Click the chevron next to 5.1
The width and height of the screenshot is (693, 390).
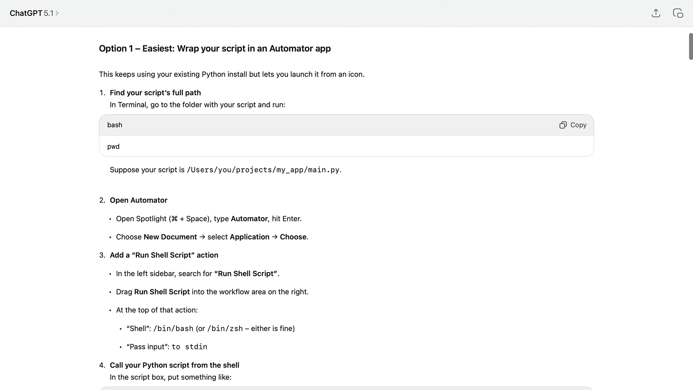click(x=57, y=13)
